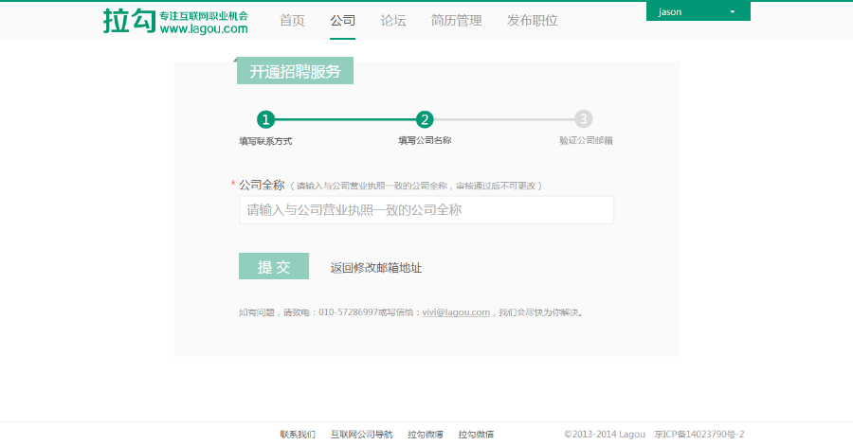Screen dimensions: 853x445
Task: Expand the jason user dropdown
Action: (x=698, y=11)
